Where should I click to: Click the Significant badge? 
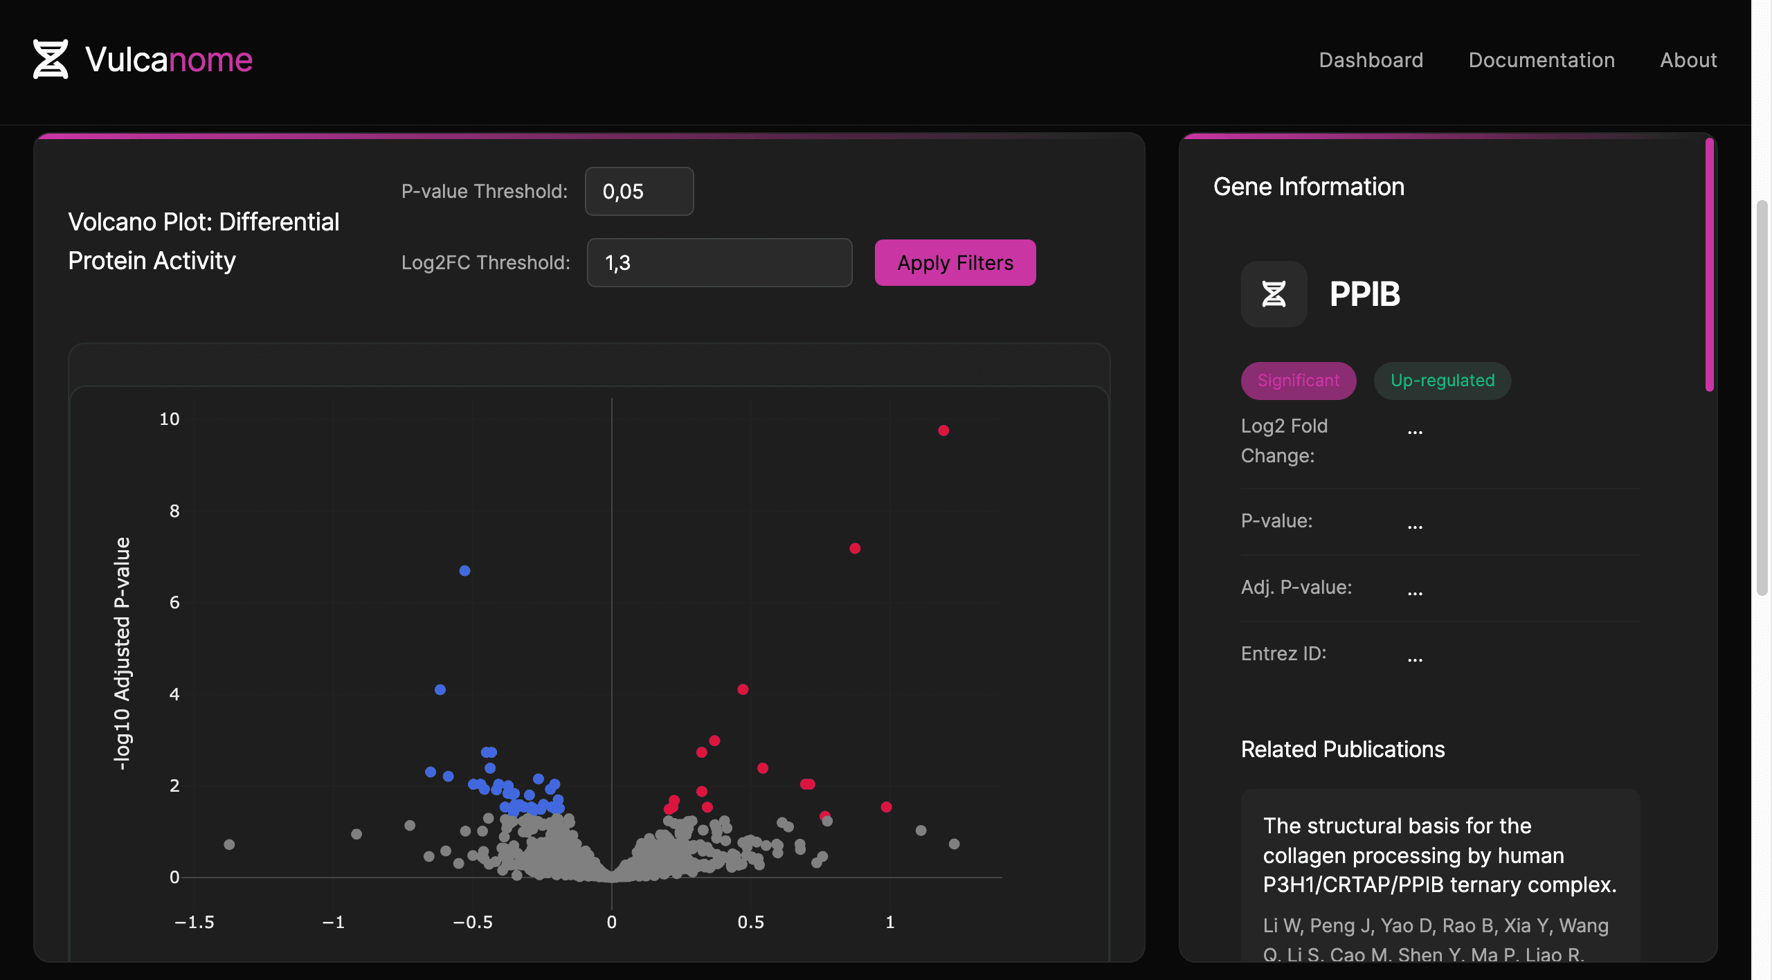click(x=1298, y=381)
